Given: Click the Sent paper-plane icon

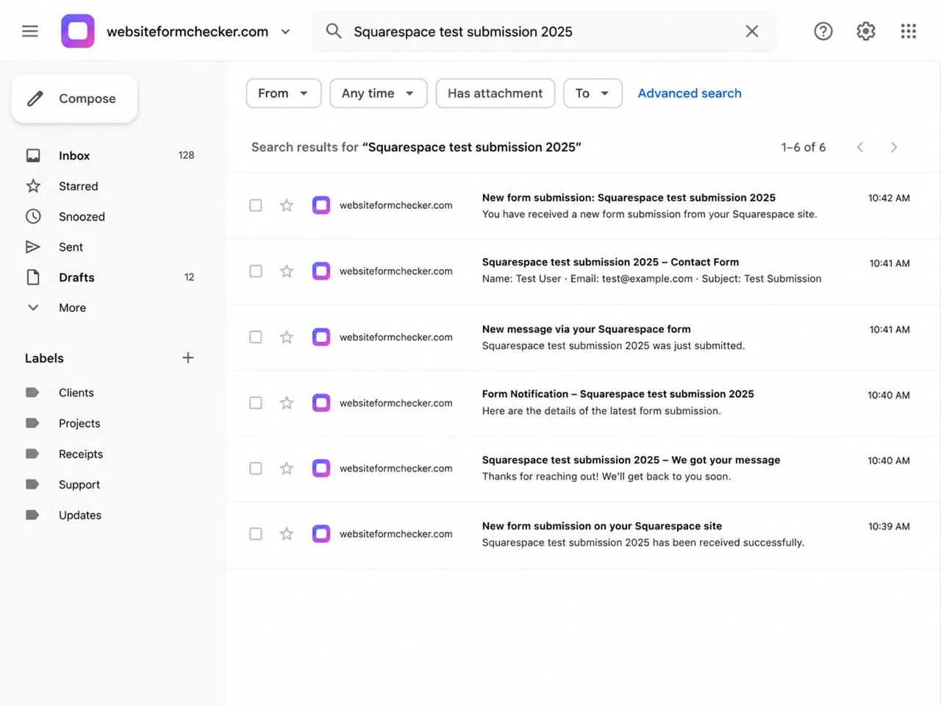Looking at the screenshot, I should [33, 247].
